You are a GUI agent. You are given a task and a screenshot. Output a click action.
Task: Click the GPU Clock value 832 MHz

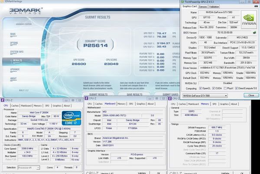(x=205, y=73)
